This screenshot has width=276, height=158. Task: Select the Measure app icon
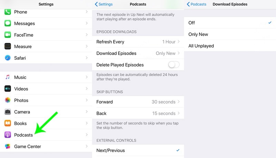point(8,46)
